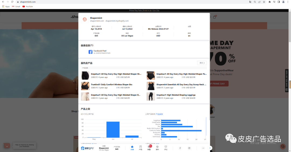
Task: Click the more (更多) button for best sellers
Action: [x=202, y=63]
